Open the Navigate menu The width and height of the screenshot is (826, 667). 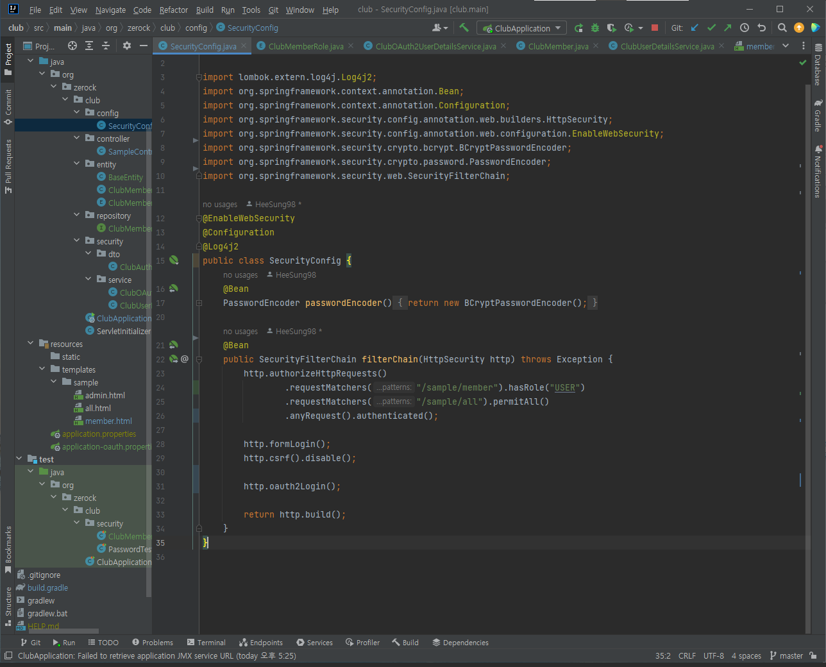click(x=110, y=10)
